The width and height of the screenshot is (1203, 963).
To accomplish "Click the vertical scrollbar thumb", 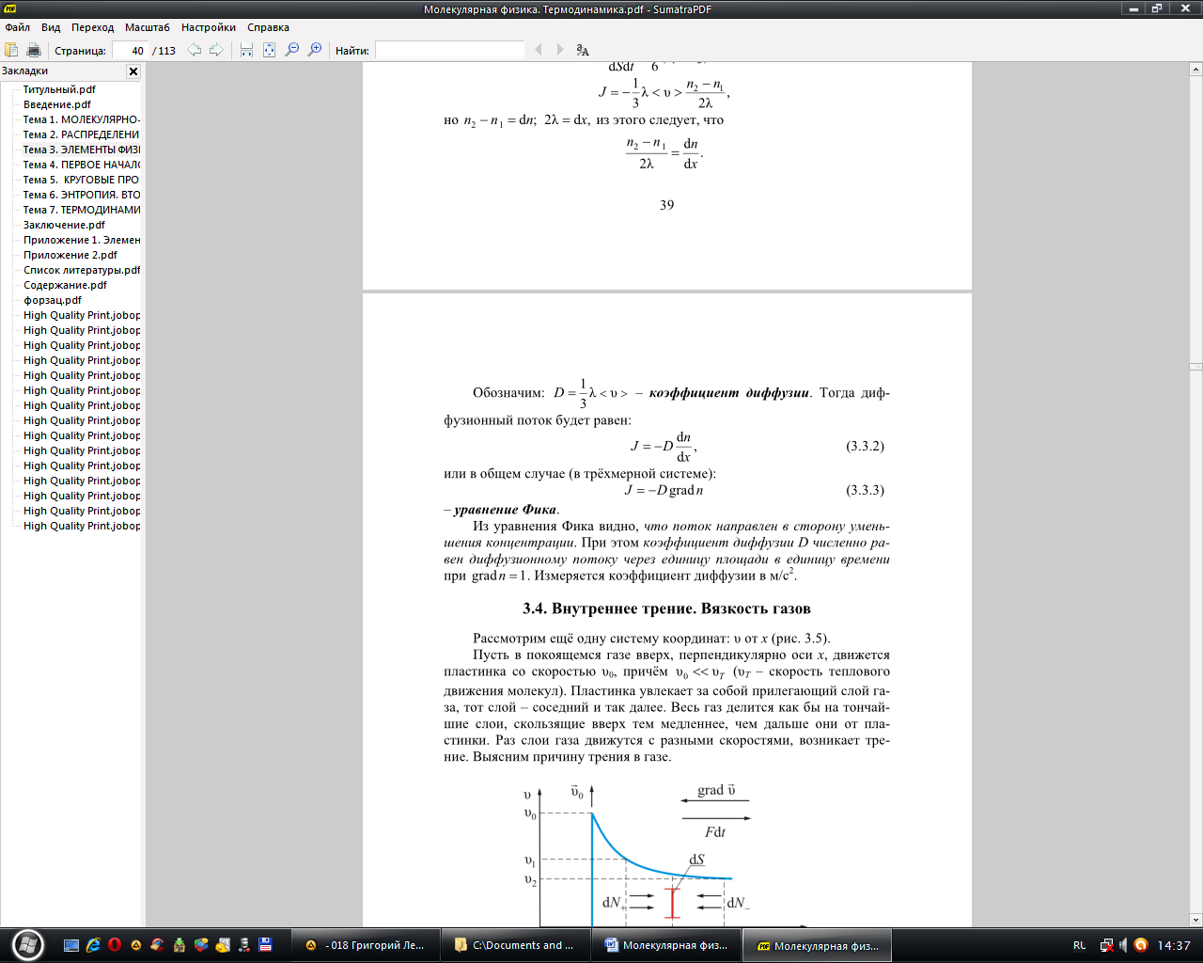I will pyautogui.click(x=1195, y=366).
